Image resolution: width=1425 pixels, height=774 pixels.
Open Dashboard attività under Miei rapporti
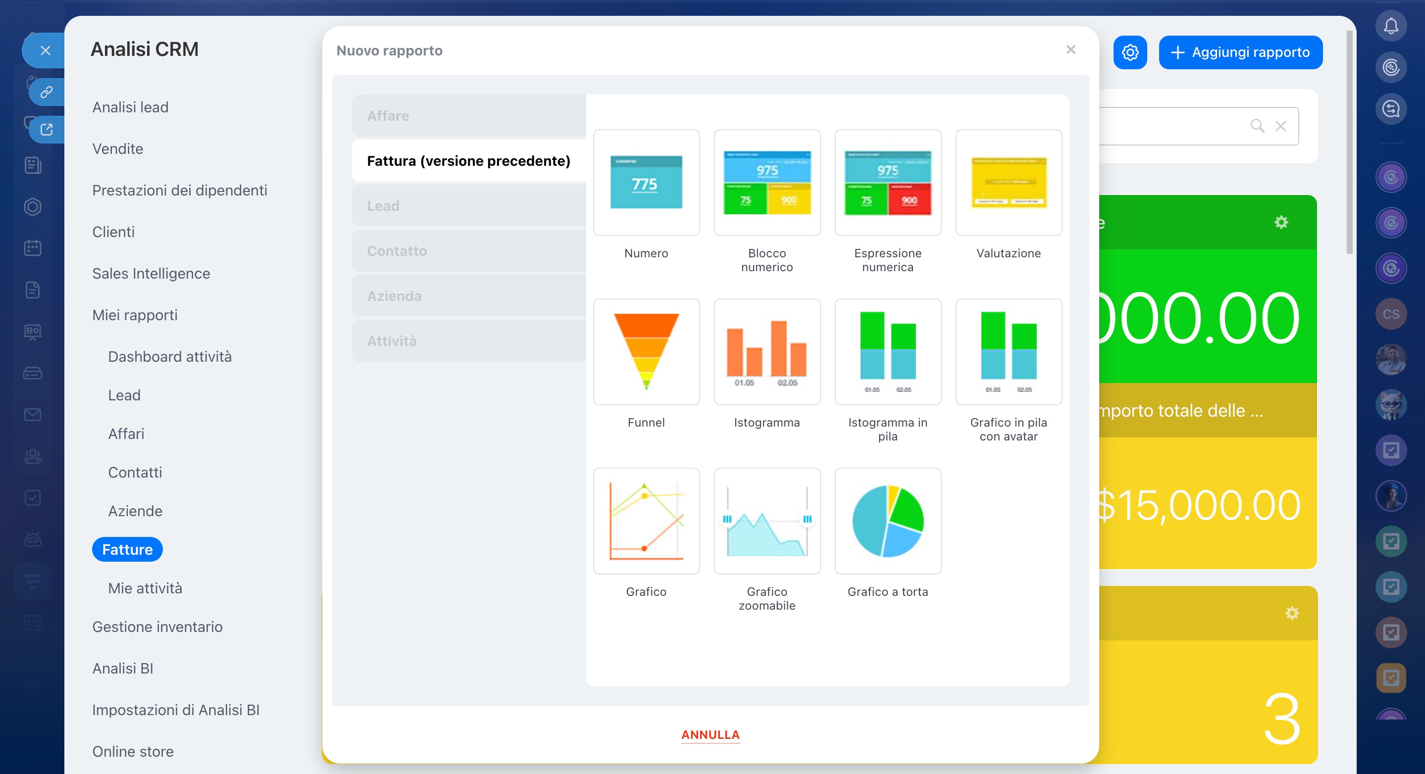coord(170,357)
